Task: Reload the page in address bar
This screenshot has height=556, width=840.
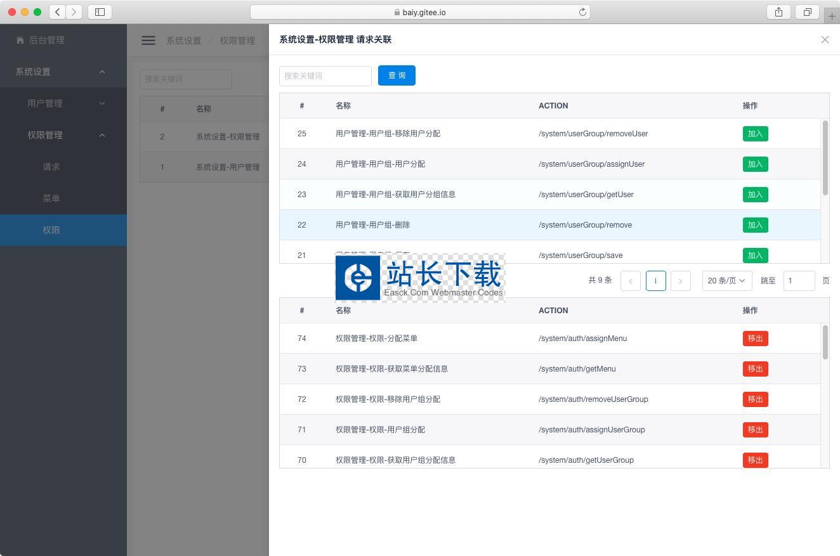Action: click(582, 12)
